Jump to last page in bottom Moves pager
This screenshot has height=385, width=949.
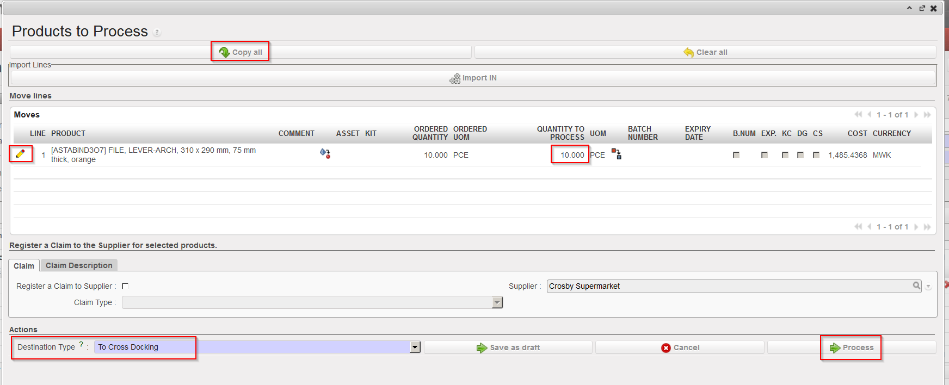click(x=927, y=227)
